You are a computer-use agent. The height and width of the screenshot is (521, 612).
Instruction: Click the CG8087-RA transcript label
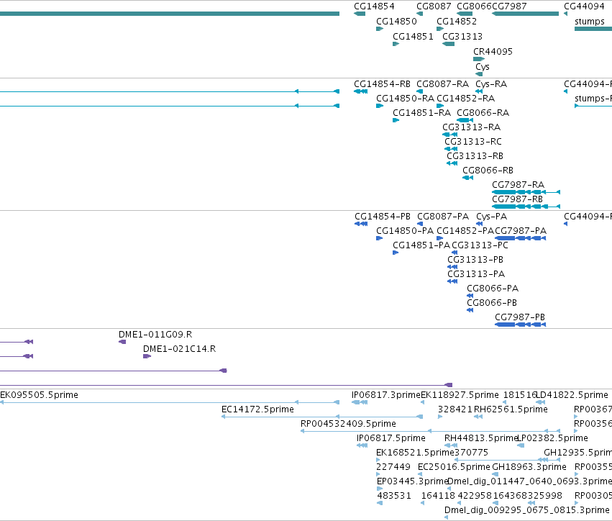[442, 84]
